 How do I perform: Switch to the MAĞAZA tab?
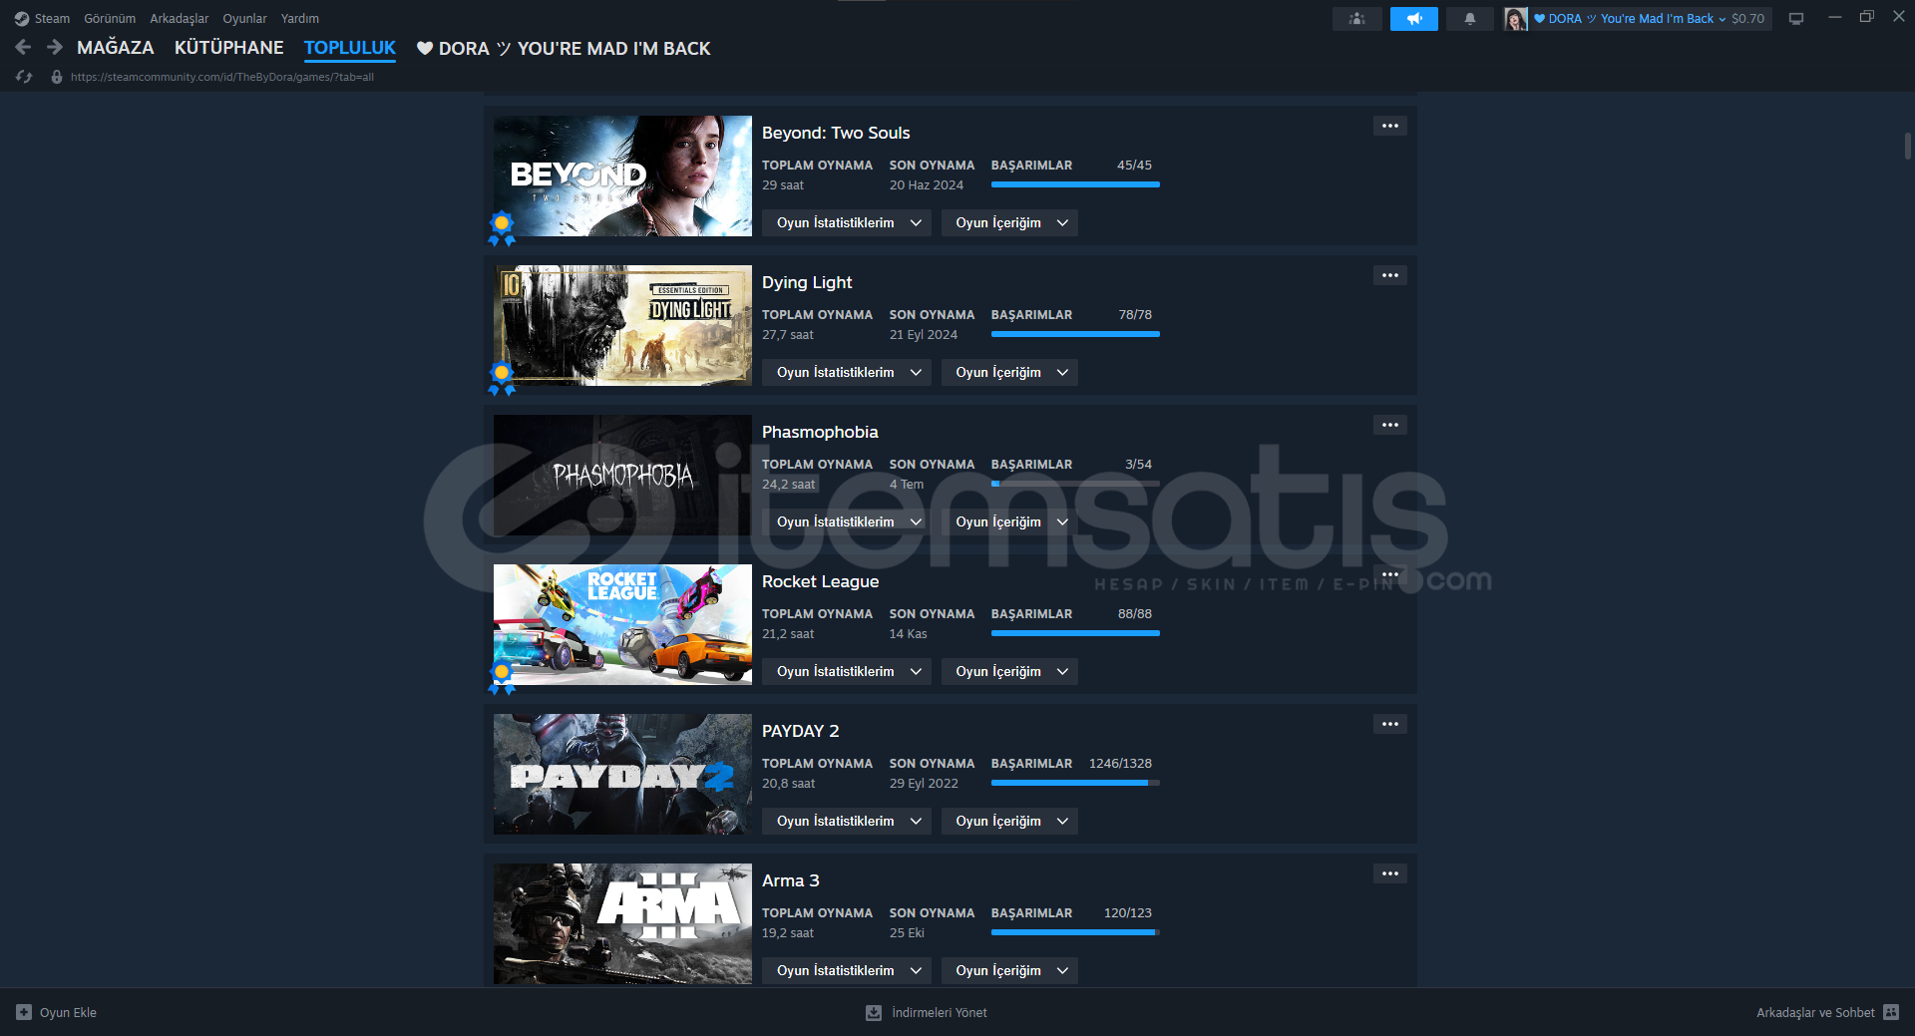click(x=116, y=48)
